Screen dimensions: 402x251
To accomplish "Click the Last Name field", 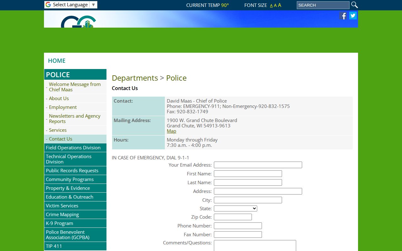I will (x=248, y=183).
